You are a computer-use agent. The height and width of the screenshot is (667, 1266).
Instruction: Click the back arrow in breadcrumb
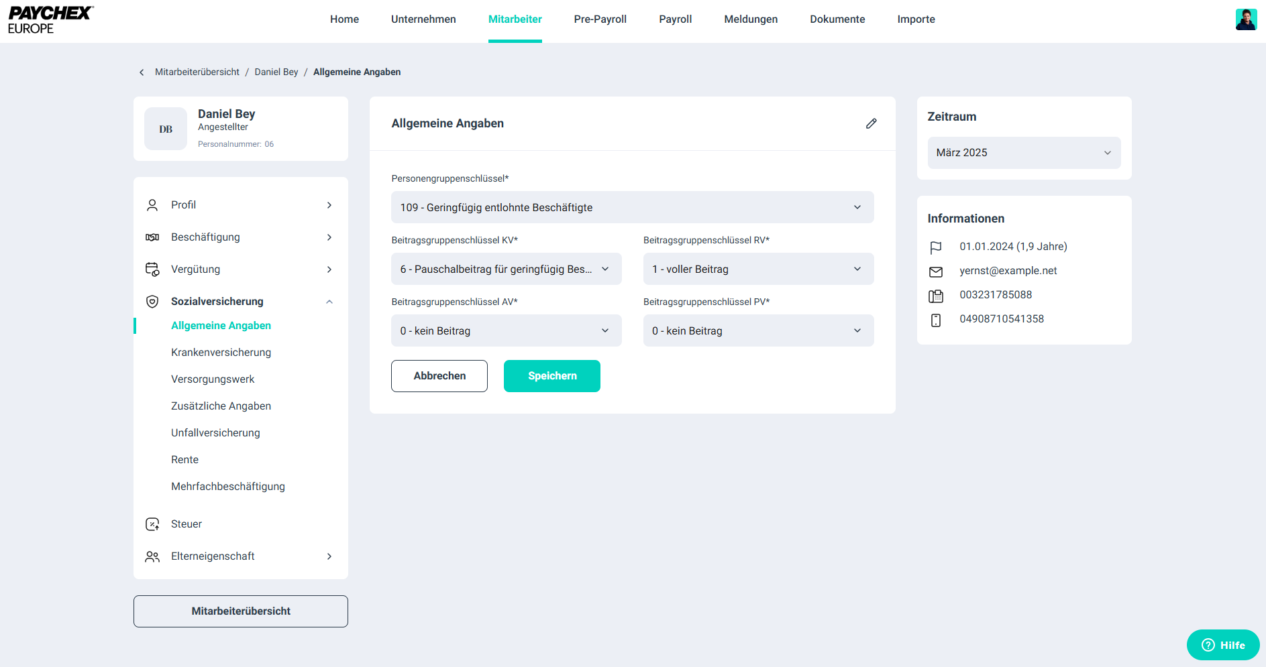142,72
